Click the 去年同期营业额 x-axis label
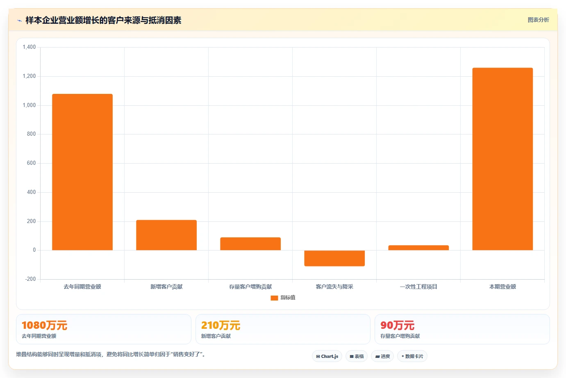The image size is (566, 378). [x=82, y=287]
